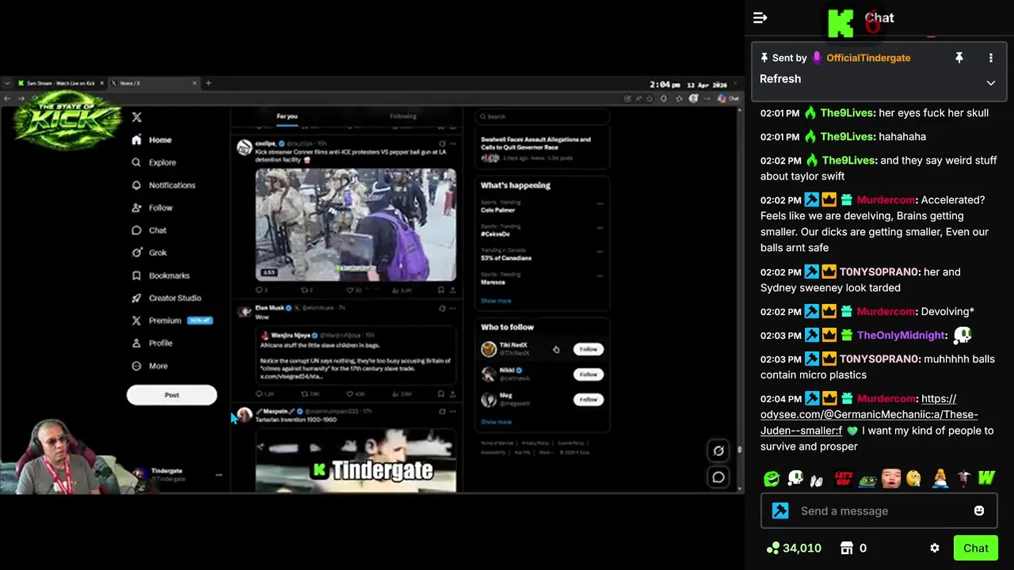This screenshot has width=1014, height=570.
Task: Open chat settings gear
Action: 935,548
